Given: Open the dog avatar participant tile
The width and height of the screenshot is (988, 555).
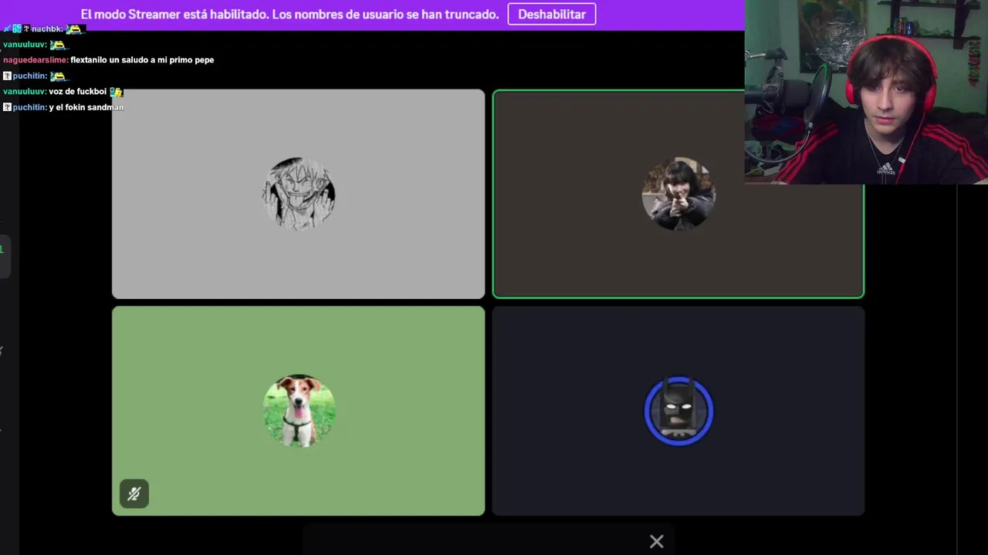Looking at the screenshot, I should coord(298,411).
